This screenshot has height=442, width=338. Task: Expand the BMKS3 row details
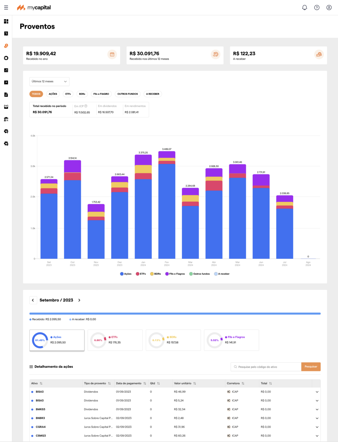(x=317, y=409)
